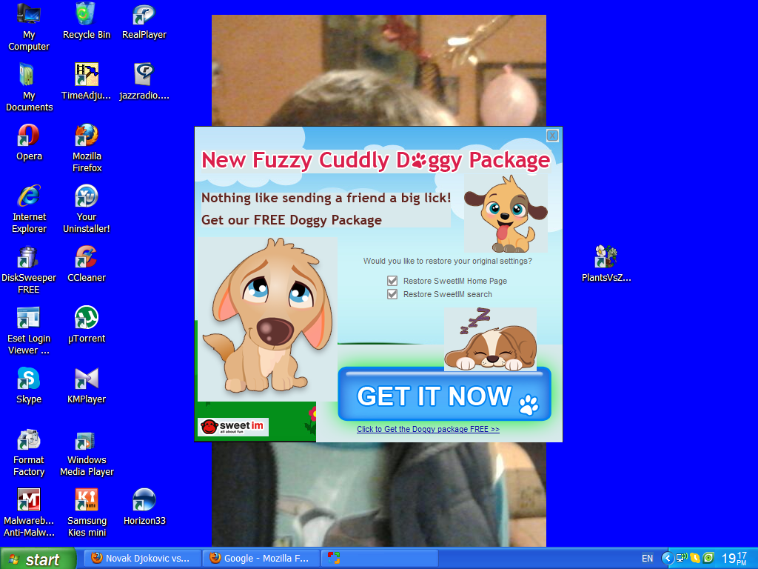This screenshot has height=569, width=758.
Task: Select the KMPlayer desktop shortcut
Action: 86,385
